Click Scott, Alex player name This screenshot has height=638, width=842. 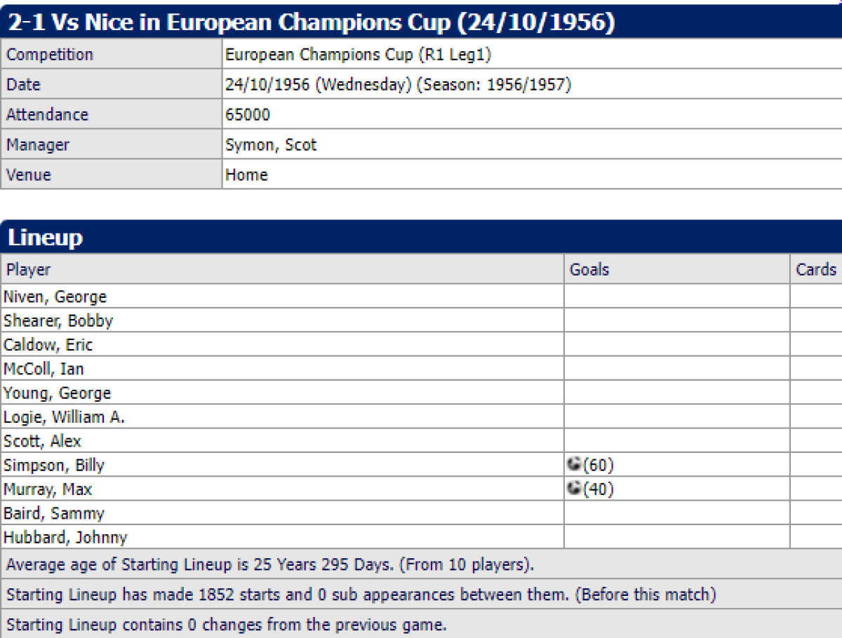[x=42, y=441]
